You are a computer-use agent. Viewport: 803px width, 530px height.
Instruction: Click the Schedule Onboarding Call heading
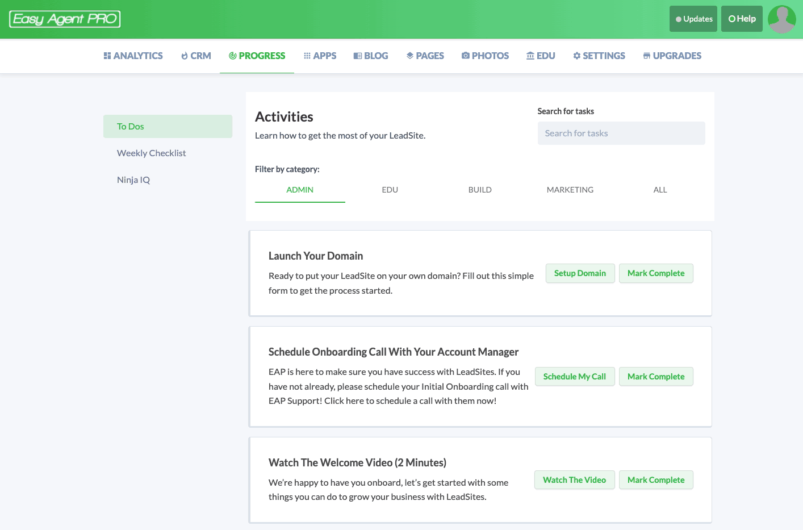click(394, 352)
